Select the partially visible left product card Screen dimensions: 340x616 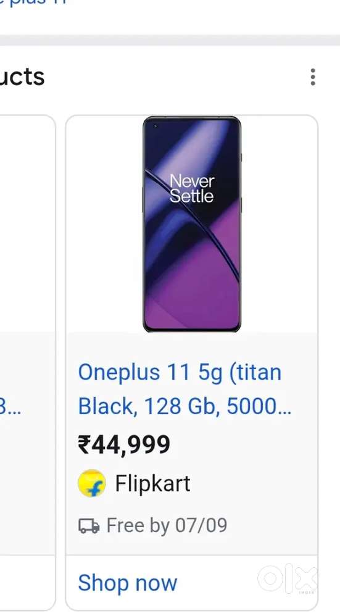click(x=28, y=362)
